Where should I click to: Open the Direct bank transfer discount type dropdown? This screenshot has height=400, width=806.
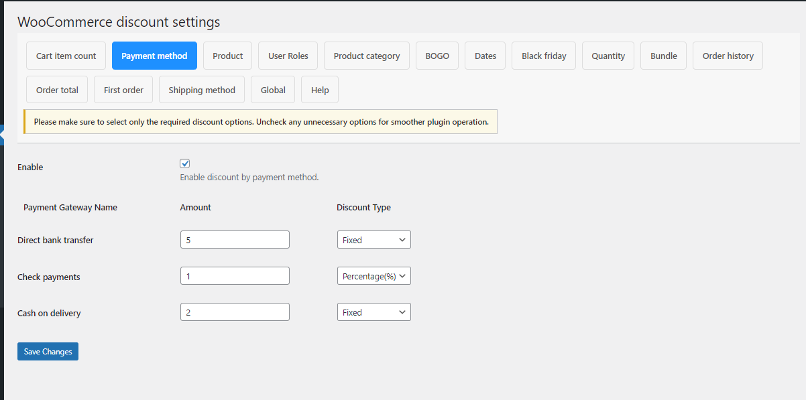pos(373,239)
